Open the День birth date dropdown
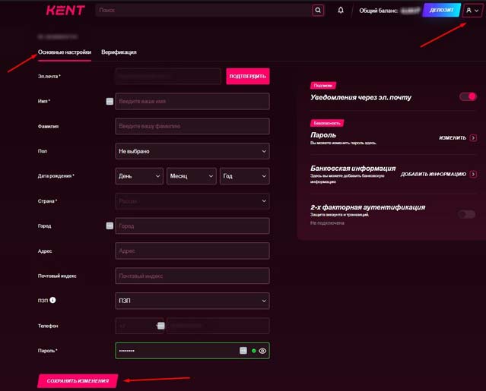This screenshot has width=486, height=391. click(139, 176)
